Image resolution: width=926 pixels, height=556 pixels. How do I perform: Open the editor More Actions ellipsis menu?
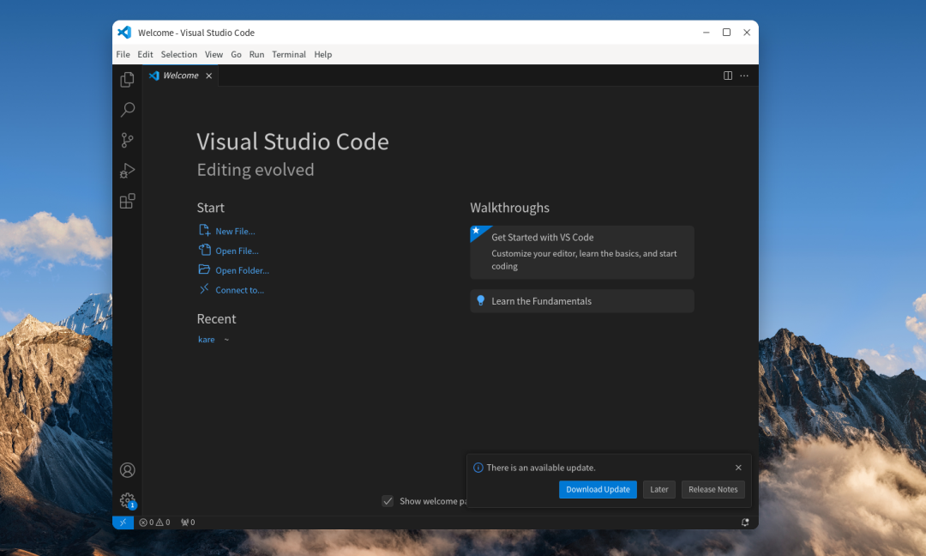click(x=744, y=76)
